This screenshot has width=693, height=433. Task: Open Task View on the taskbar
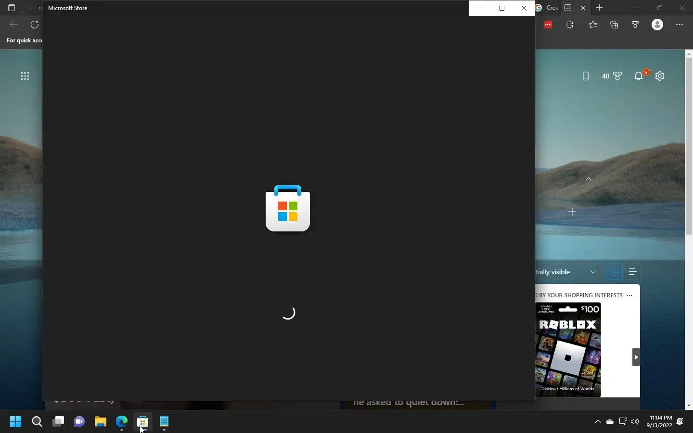pyautogui.click(x=58, y=422)
